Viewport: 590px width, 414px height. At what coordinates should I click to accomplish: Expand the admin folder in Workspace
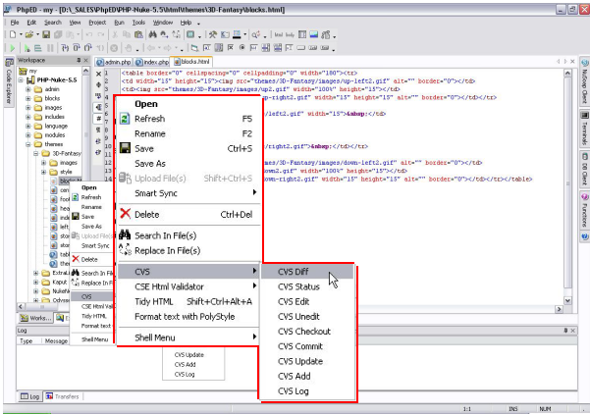click(x=28, y=89)
